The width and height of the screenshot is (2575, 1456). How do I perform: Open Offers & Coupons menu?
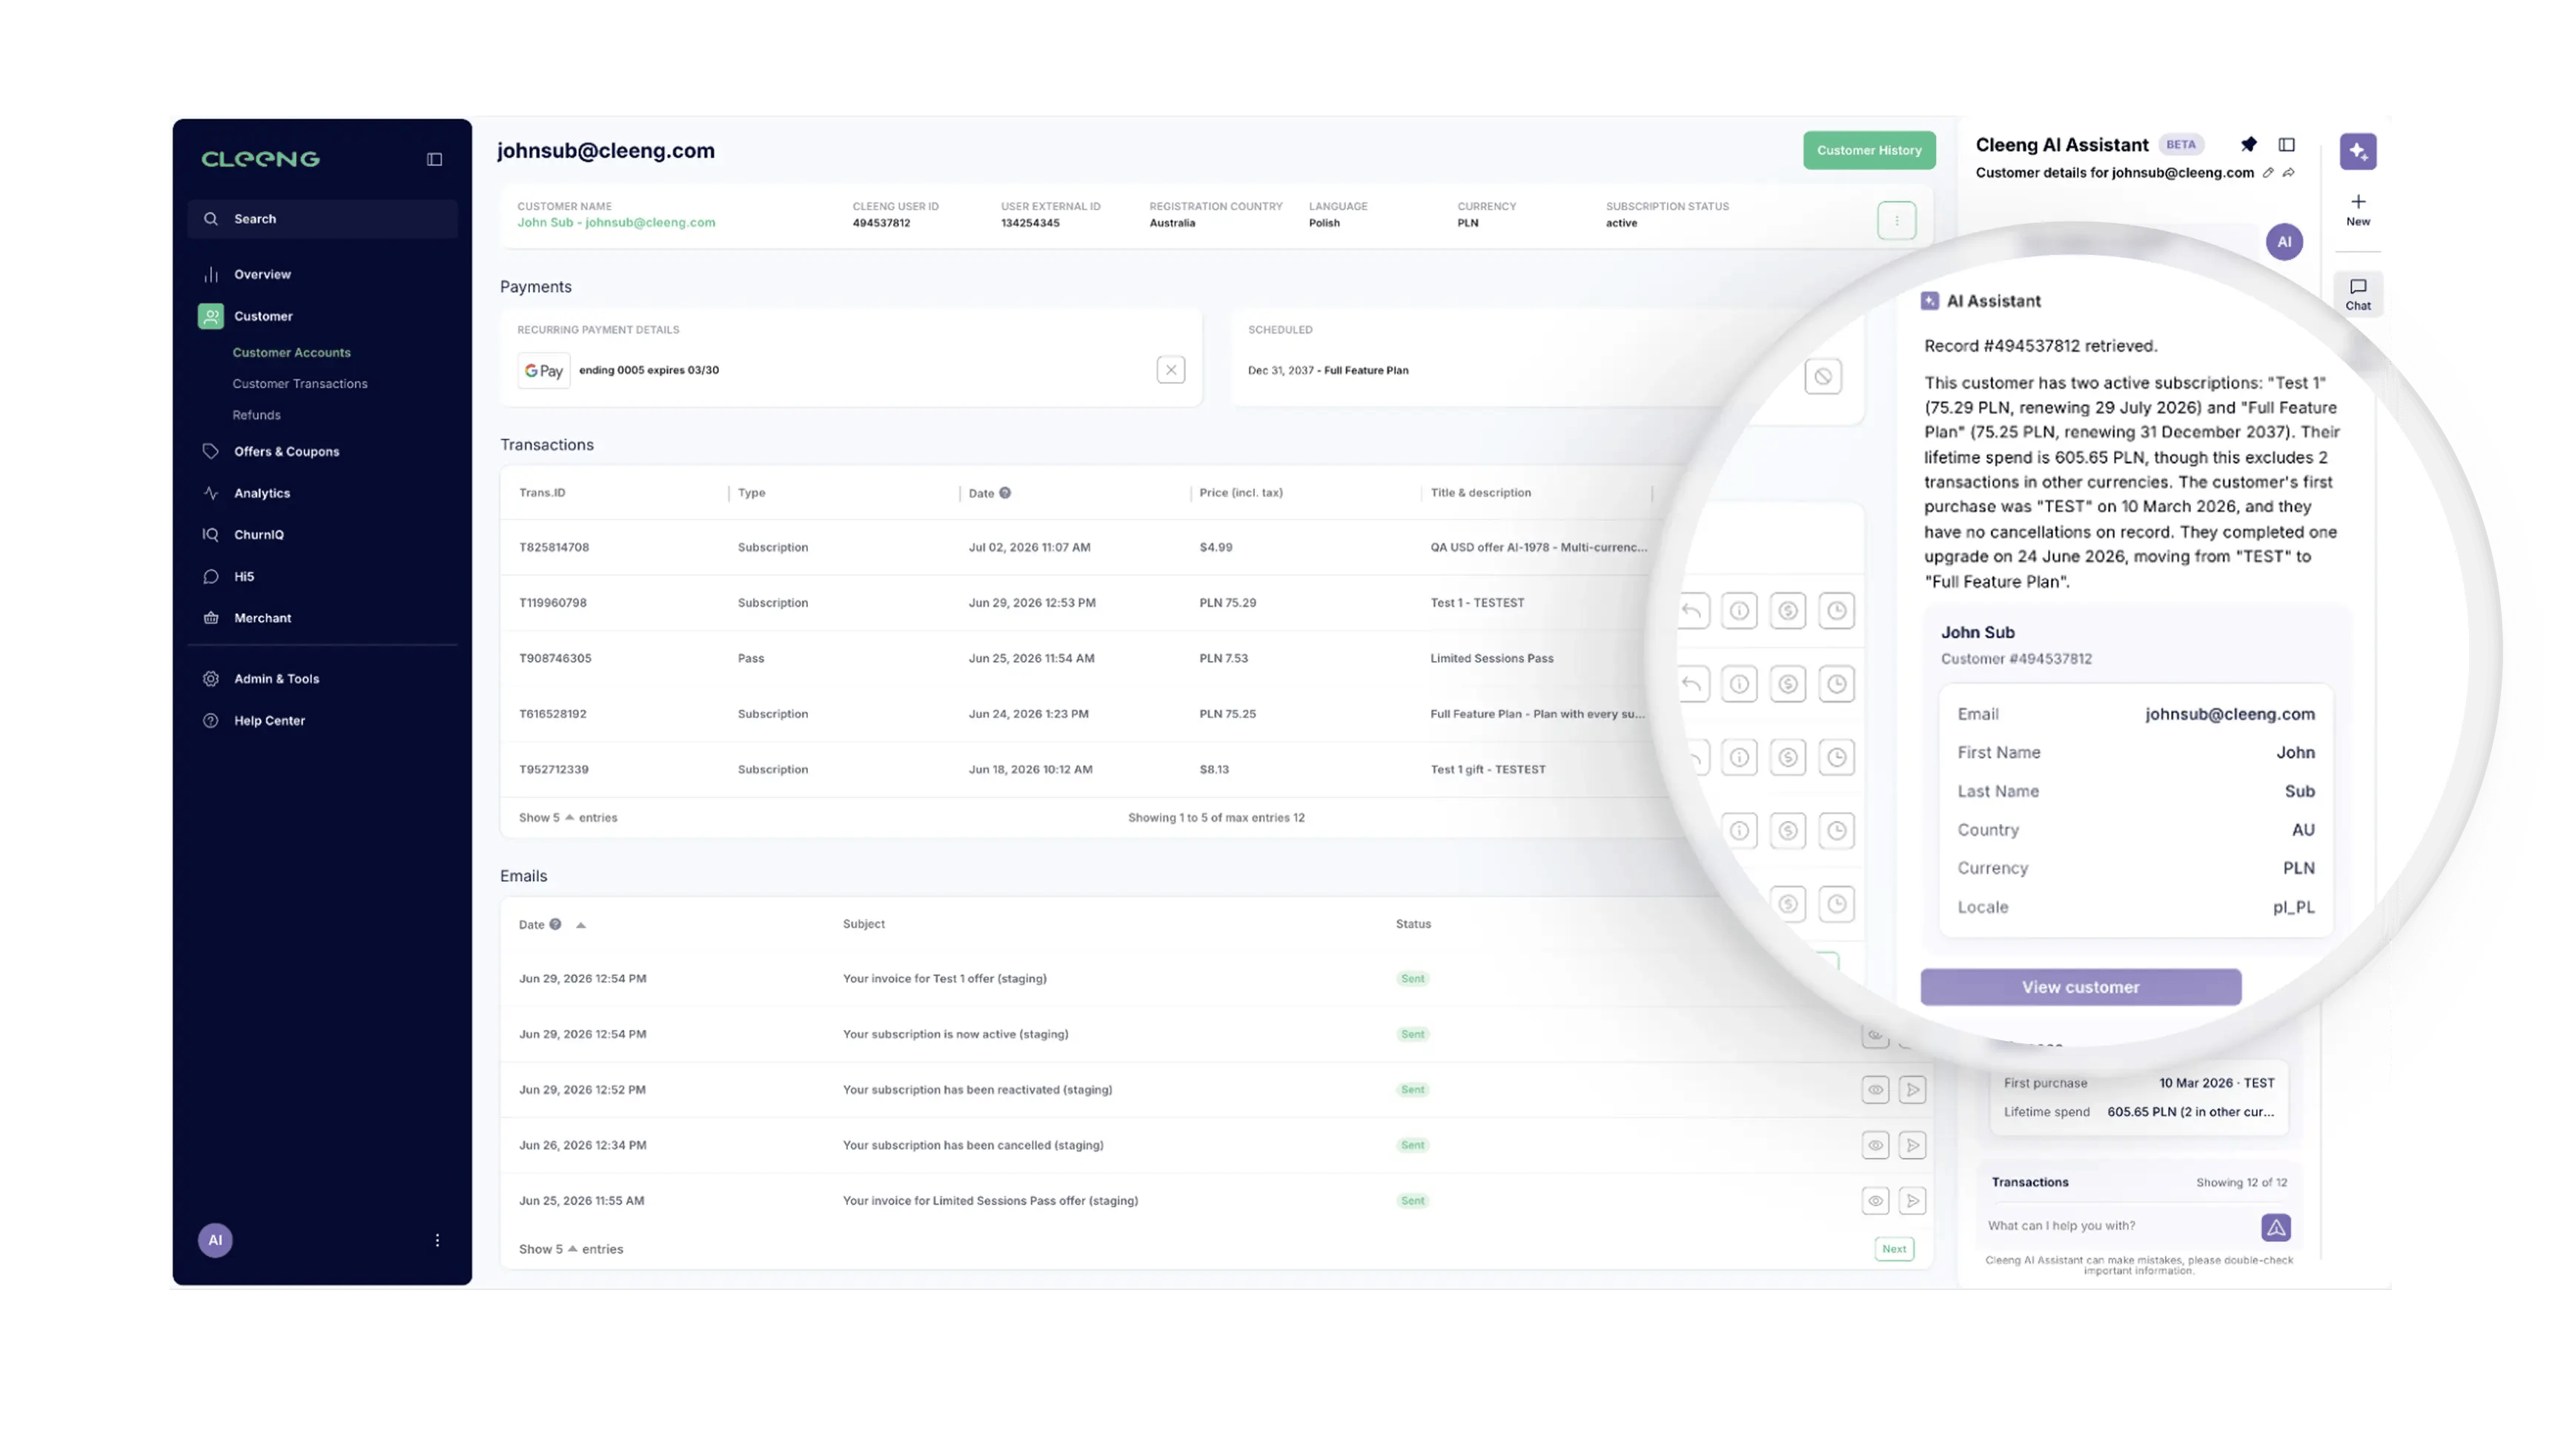(x=286, y=452)
